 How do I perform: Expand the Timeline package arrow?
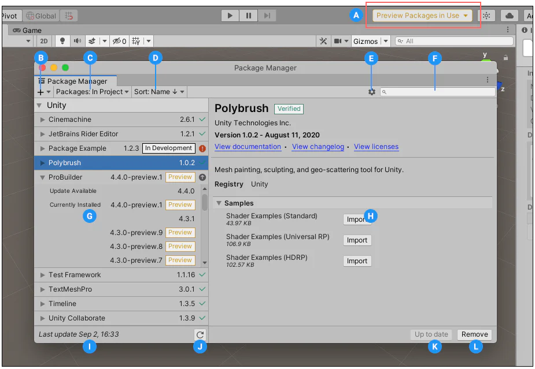(x=42, y=304)
